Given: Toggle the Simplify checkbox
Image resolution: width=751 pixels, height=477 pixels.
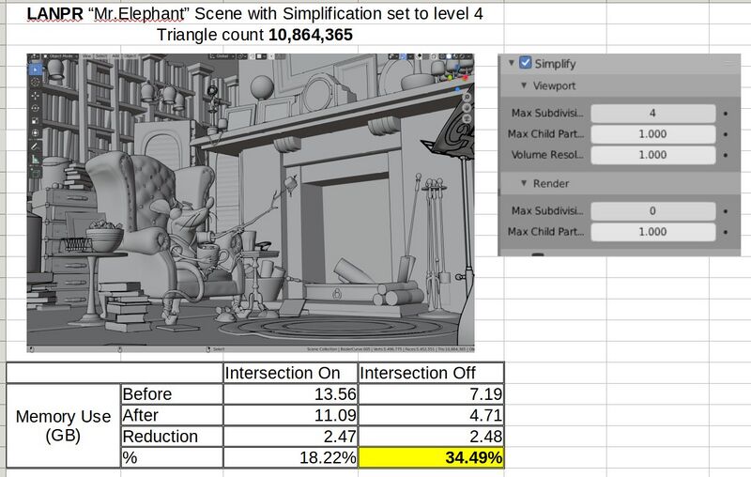Looking at the screenshot, I should pyautogui.click(x=526, y=63).
